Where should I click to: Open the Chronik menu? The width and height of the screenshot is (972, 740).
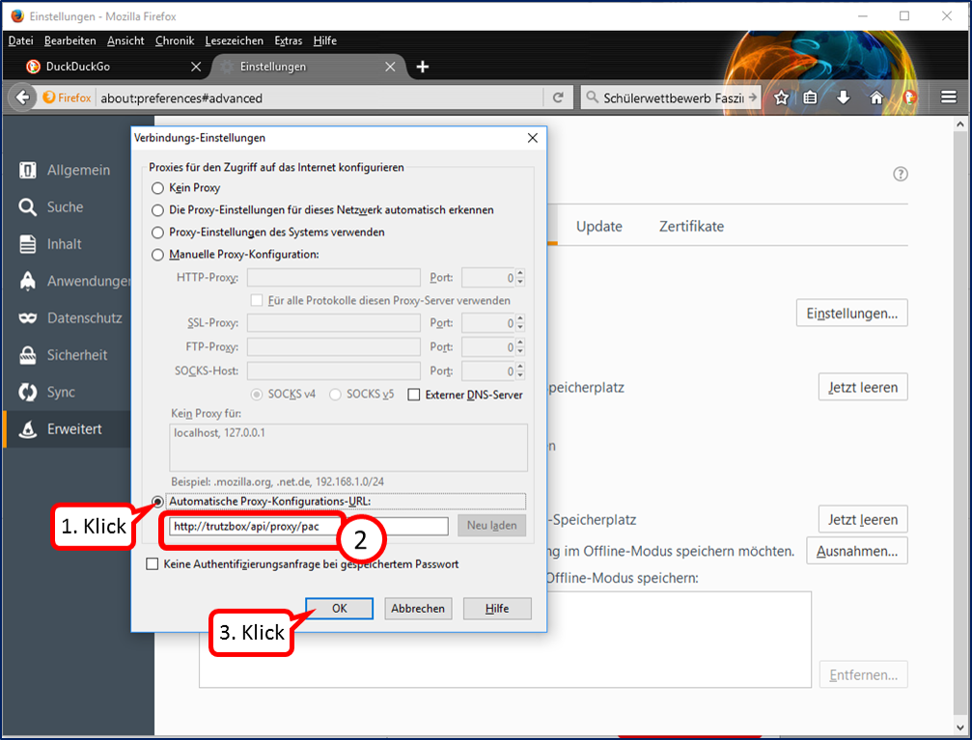pos(175,41)
